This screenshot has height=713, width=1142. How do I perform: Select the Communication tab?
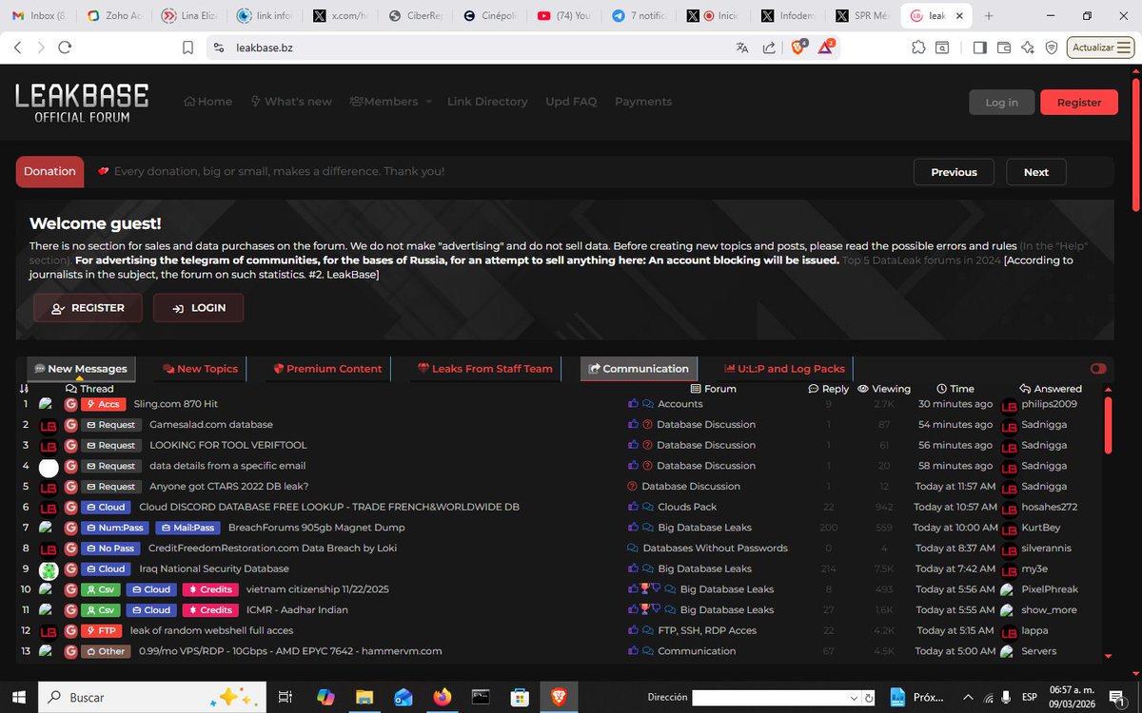[639, 369]
